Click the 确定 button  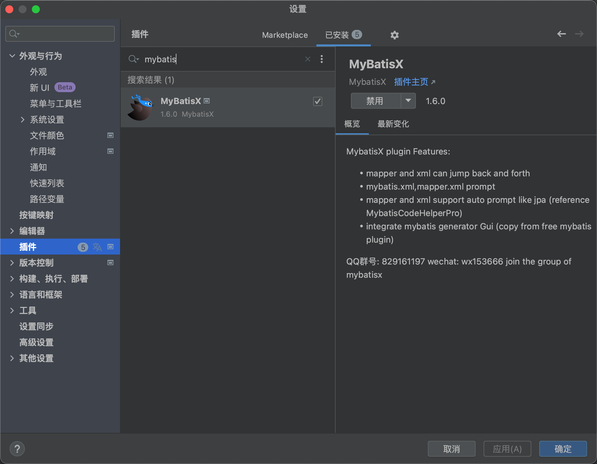pyautogui.click(x=563, y=449)
